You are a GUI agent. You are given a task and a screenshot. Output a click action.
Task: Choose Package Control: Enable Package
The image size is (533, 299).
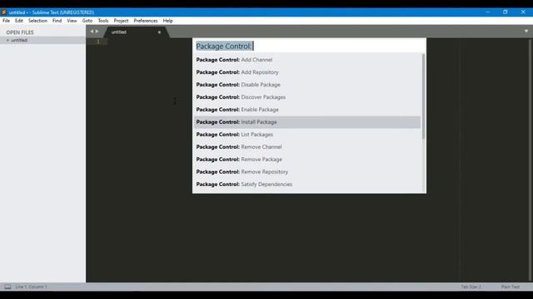point(307,110)
